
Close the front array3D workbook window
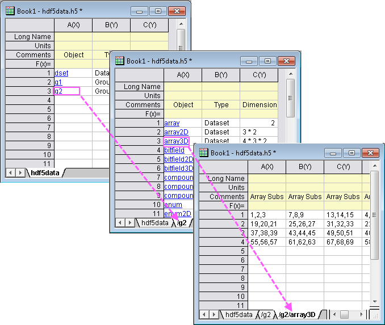(x=371, y=153)
